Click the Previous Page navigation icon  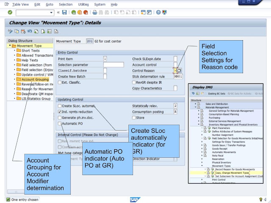coord(122,12)
